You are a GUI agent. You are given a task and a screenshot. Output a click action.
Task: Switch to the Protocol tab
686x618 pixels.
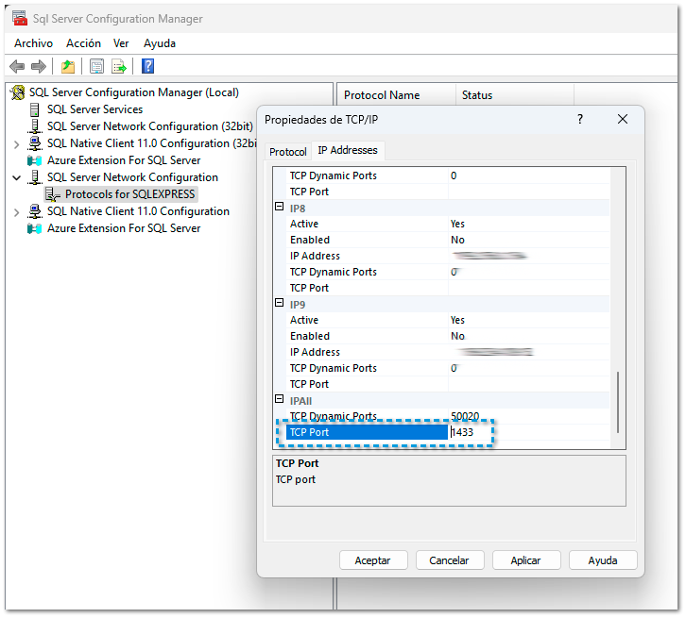287,152
